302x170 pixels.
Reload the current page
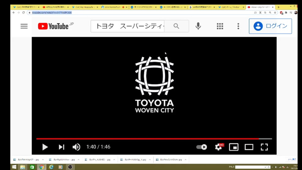click(x=24, y=13)
